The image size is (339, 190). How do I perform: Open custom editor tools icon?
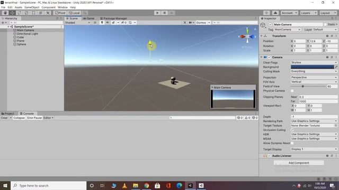48,13
